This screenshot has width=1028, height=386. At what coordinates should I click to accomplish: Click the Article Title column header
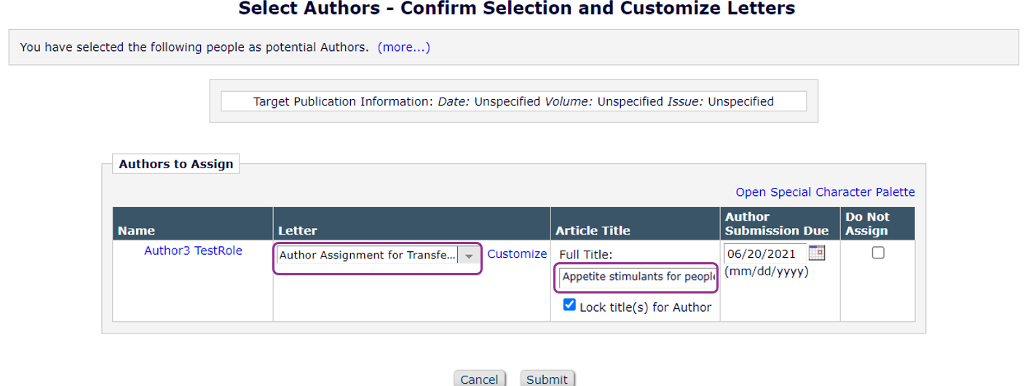coord(593,231)
